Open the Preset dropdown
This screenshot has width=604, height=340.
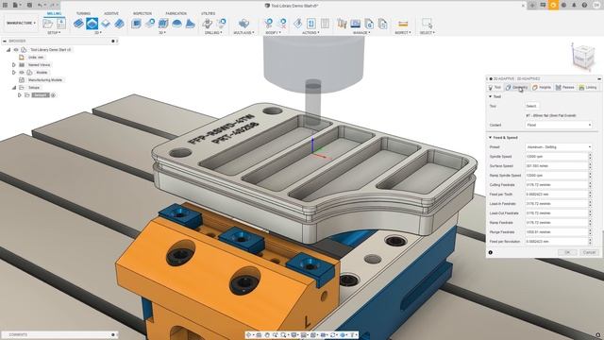559,147
